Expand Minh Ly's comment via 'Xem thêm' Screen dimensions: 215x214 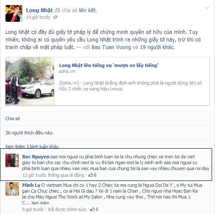(40, 203)
